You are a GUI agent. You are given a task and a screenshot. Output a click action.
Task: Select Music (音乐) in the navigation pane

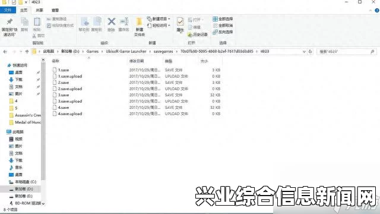tap(18, 168)
